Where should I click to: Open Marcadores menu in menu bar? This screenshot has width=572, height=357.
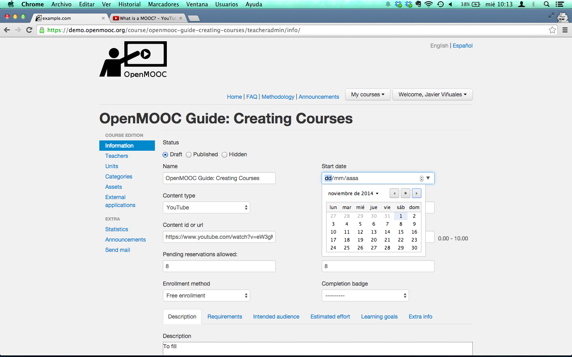coord(164,4)
